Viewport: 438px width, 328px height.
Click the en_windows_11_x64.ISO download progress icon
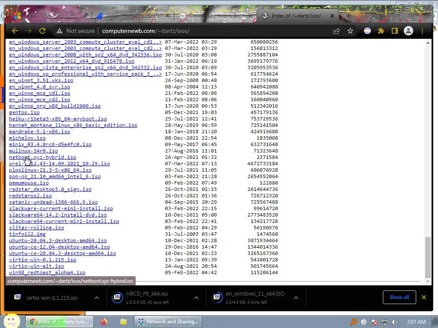point(217,297)
